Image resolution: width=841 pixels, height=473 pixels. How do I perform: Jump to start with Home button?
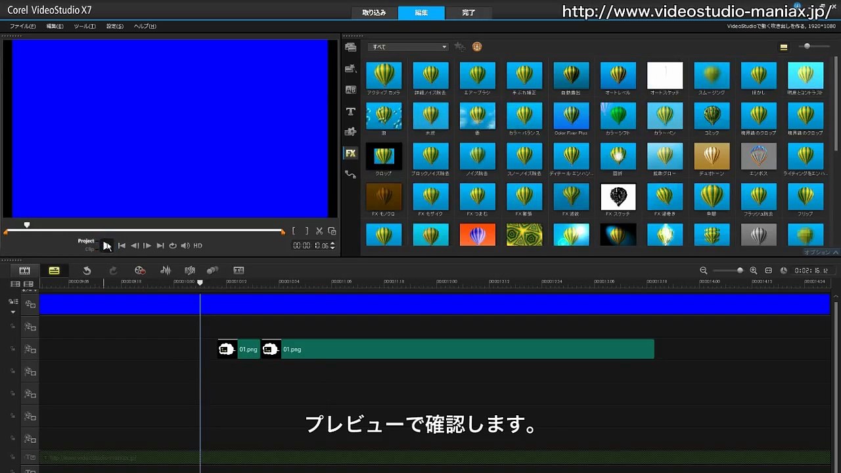pyautogui.click(x=122, y=246)
